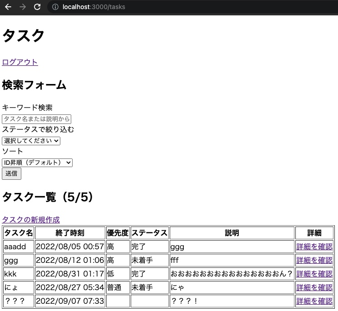The image size is (338, 311).
Task: Select the aaadd task name cell
Action: (19, 247)
